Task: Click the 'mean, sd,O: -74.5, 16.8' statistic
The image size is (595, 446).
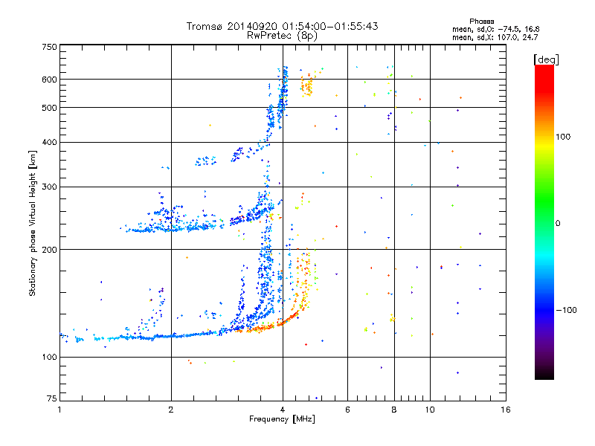Action: [x=495, y=29]
